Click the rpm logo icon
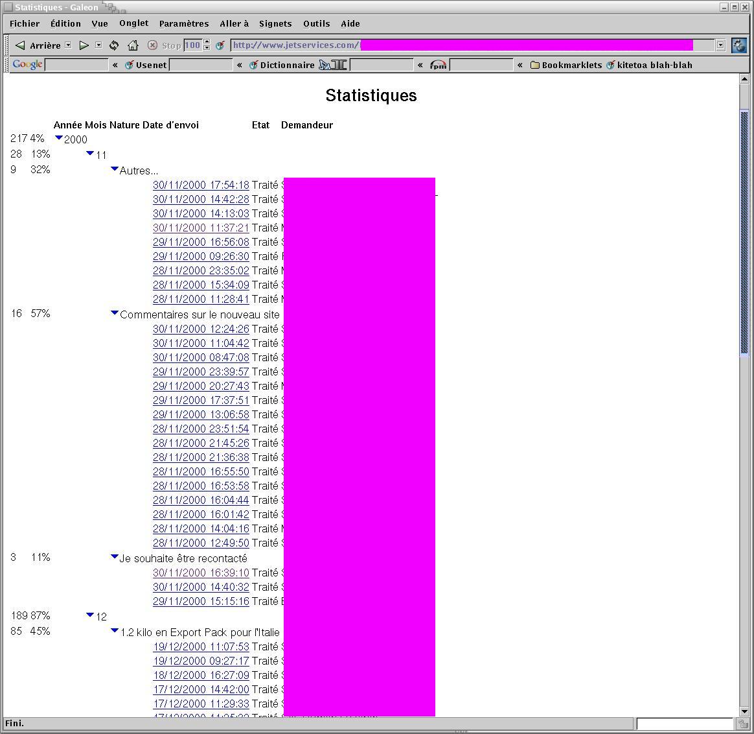The width and height of the screenshot is (754, 734). click(438, 65)
